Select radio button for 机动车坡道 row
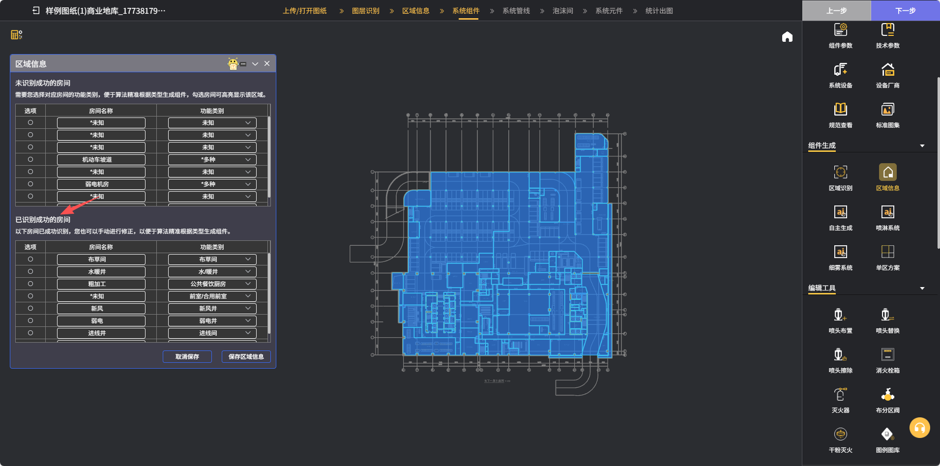Viewport: 940px width, 466px height. pyautogui.click(x=30, y=159)
